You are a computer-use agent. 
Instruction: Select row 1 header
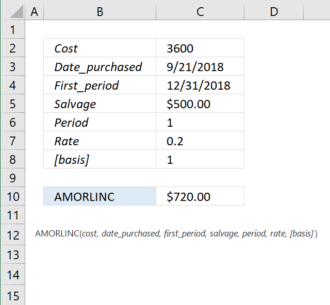[x=12, y=29]
